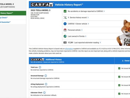The width and height of the screenshot is (130, 98).
Task: Click the CARFAX logo in report header
Action: point(42,5)
